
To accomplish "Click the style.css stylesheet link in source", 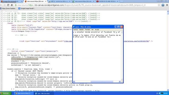I will [136, 41].
